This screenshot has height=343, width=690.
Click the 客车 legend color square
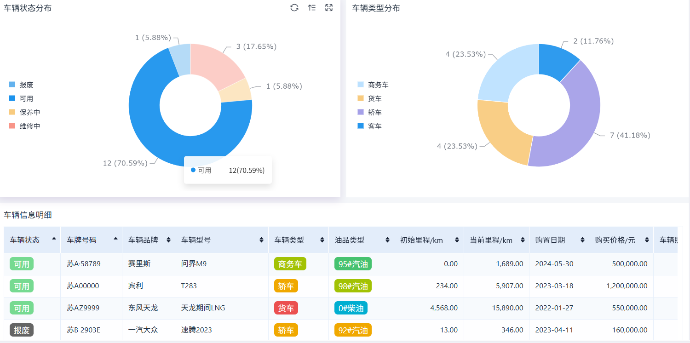pyautogui.click(x=361, y=126)
